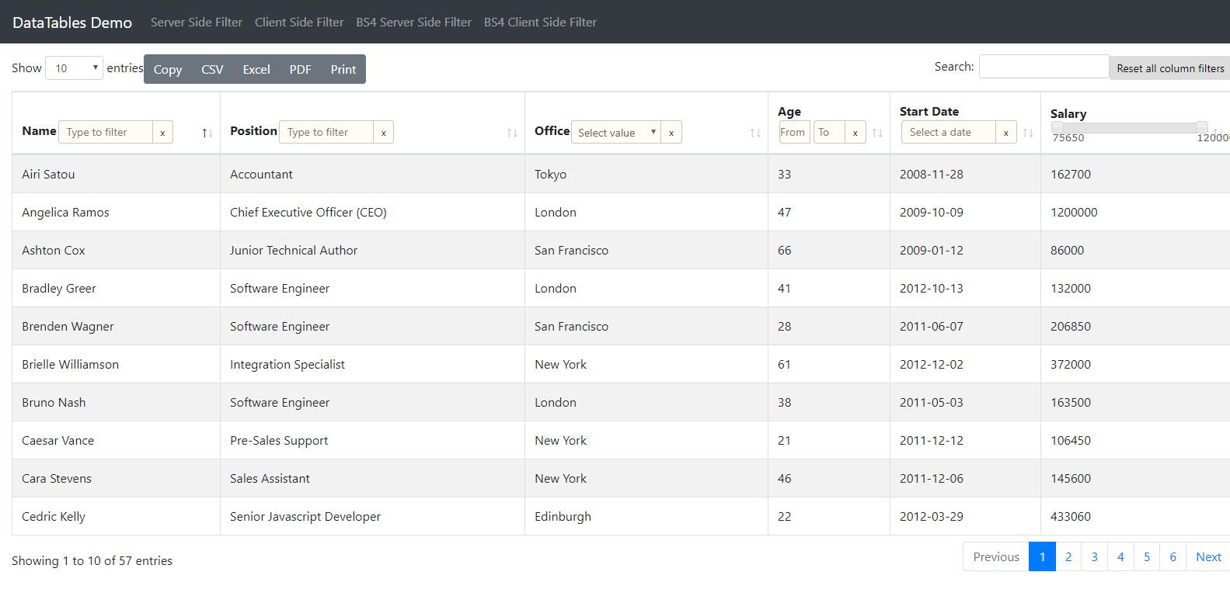Open the Show entries count dropdown
Image resolution: width=1230 pixels, height=603 pixels.
74,68
